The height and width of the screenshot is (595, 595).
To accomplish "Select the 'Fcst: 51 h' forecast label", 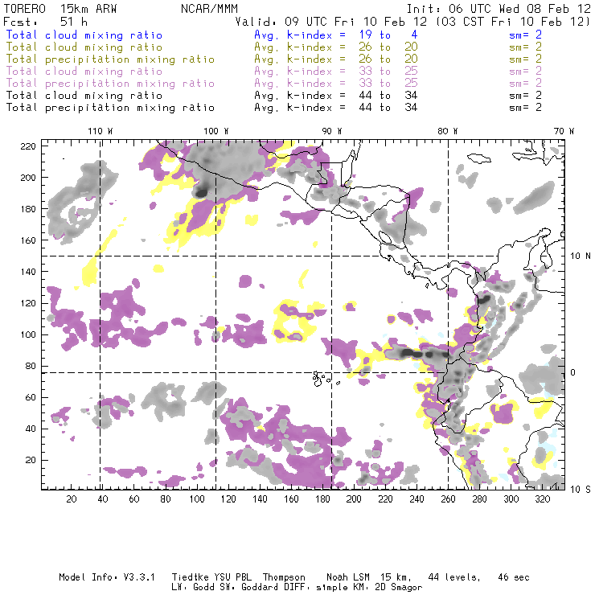I will click(x=46, y=22).
